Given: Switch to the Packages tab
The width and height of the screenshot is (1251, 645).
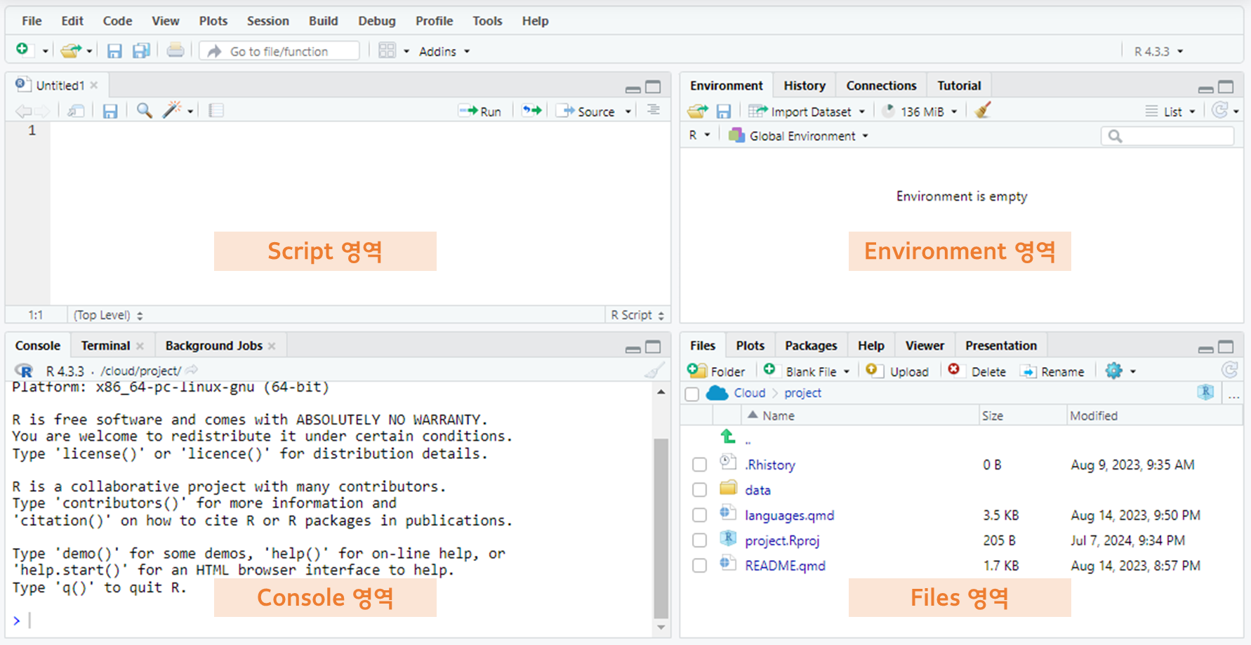Looking at the screenshot, I should [x=811, y=345].
